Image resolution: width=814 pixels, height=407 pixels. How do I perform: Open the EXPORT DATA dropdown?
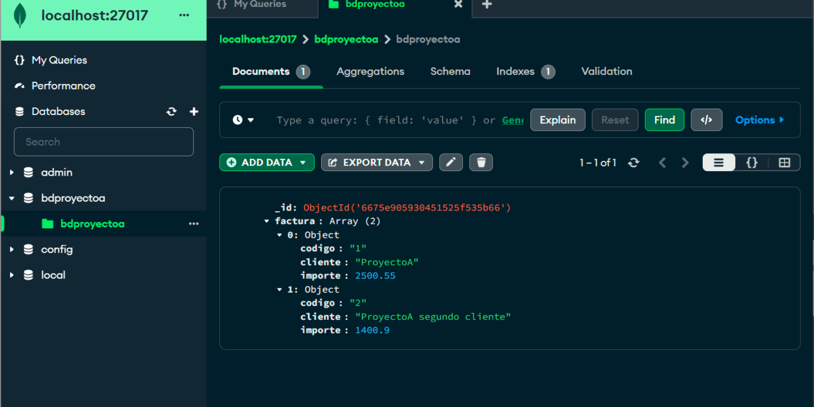click(x=376, y=162)
